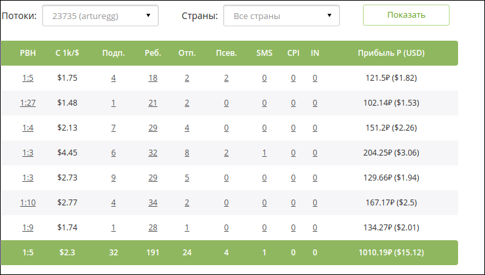Image resolution: width=485 pixels, height=275 pixels.
Task: Open the 1:27 ratio link
Action: tap(28, 102)
